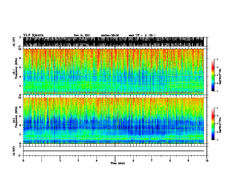This screenshot has height=180, width=233.
Task: Click the "VLF Spectra" title text
Action: [x=33, y=35]
